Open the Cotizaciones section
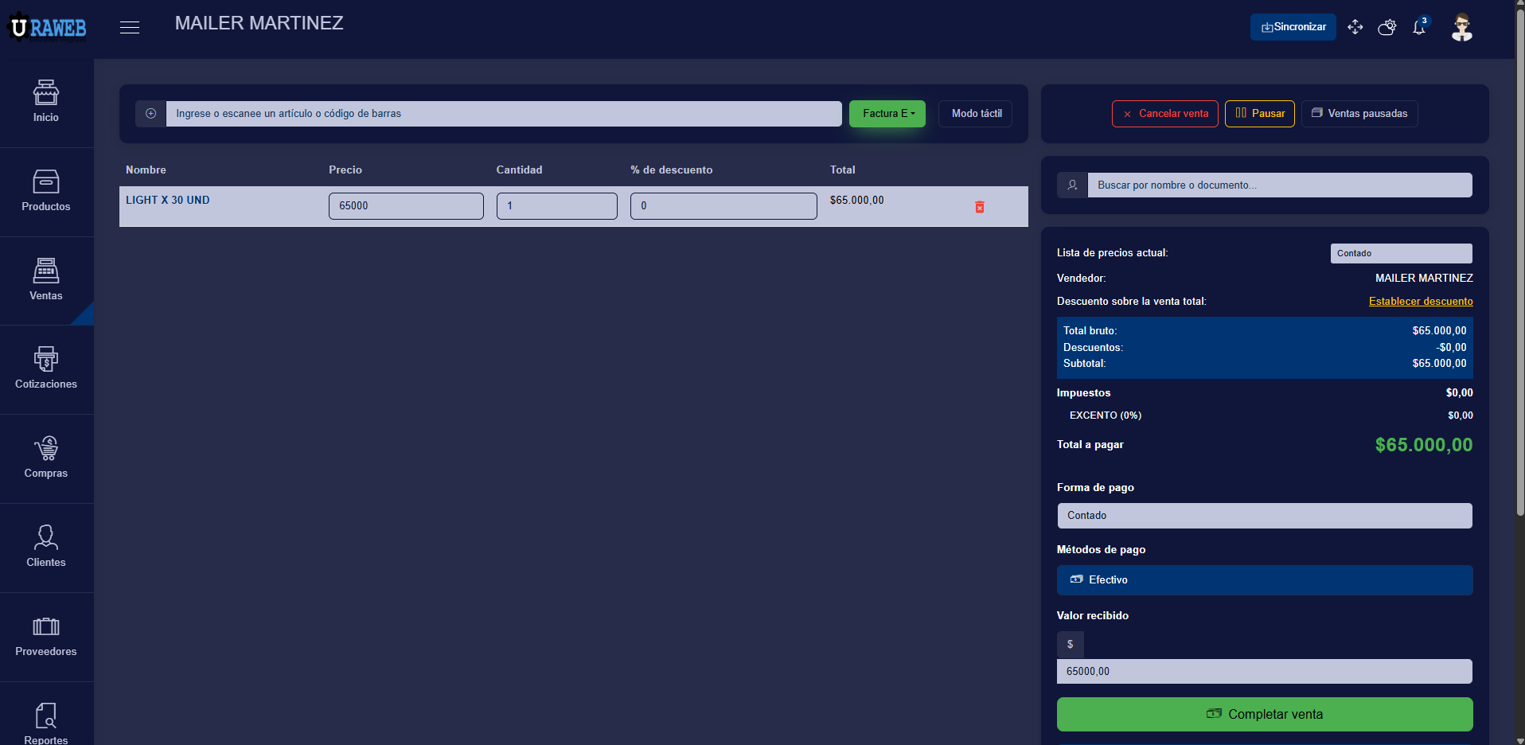 (46, 369)
